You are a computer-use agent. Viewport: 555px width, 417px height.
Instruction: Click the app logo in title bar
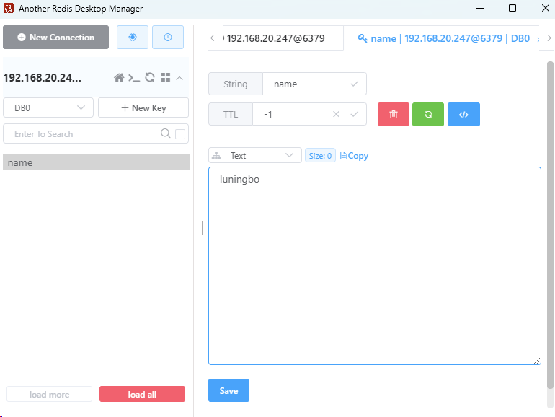(9, 8)
